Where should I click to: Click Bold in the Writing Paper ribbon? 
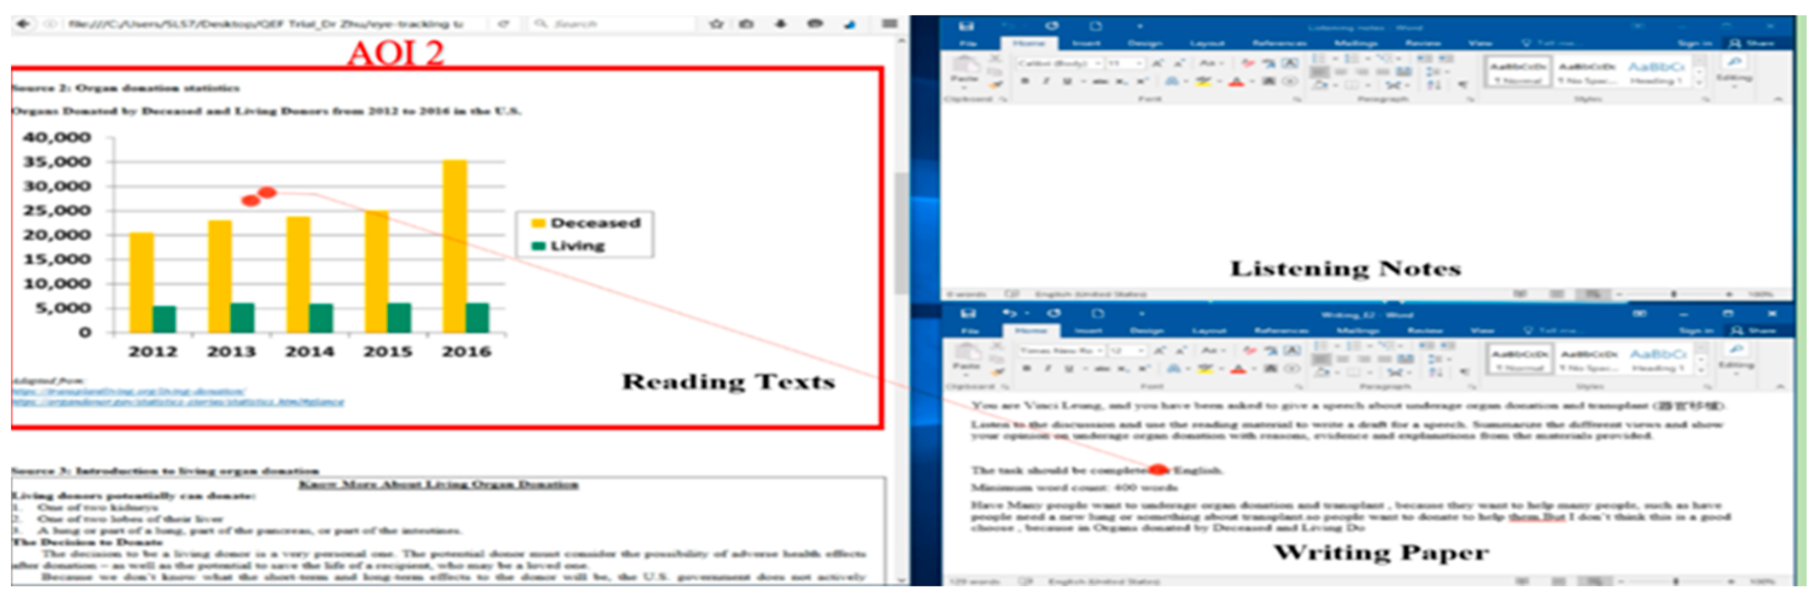[1026, 368]
